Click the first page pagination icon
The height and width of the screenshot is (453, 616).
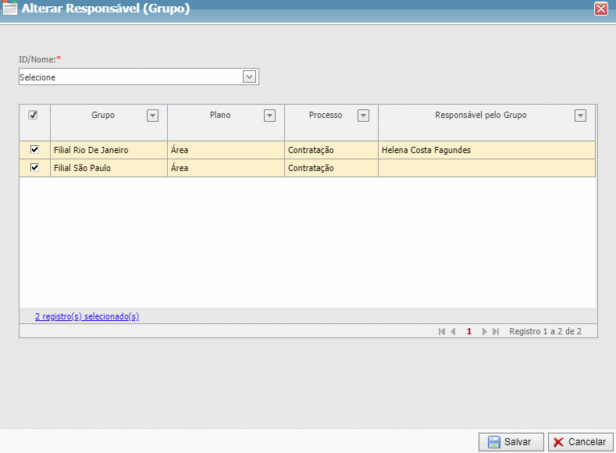(442, 331)
